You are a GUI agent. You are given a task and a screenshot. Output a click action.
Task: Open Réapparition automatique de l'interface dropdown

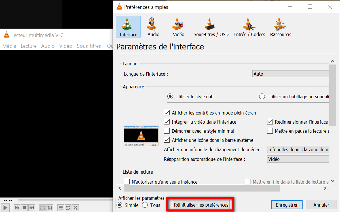(x=298, y=159)
